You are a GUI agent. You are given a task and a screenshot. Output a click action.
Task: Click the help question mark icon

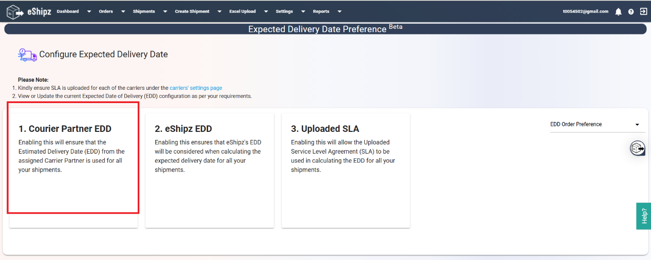[x=631, y=11]
